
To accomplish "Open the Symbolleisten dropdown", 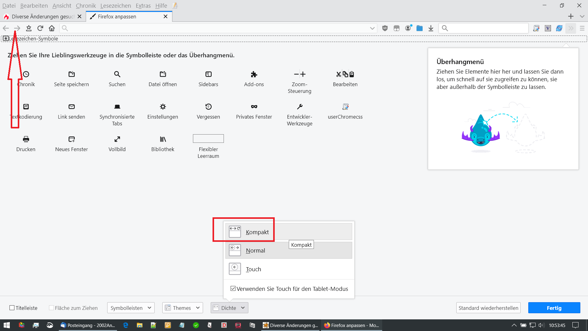I will [x=131, y=308].
